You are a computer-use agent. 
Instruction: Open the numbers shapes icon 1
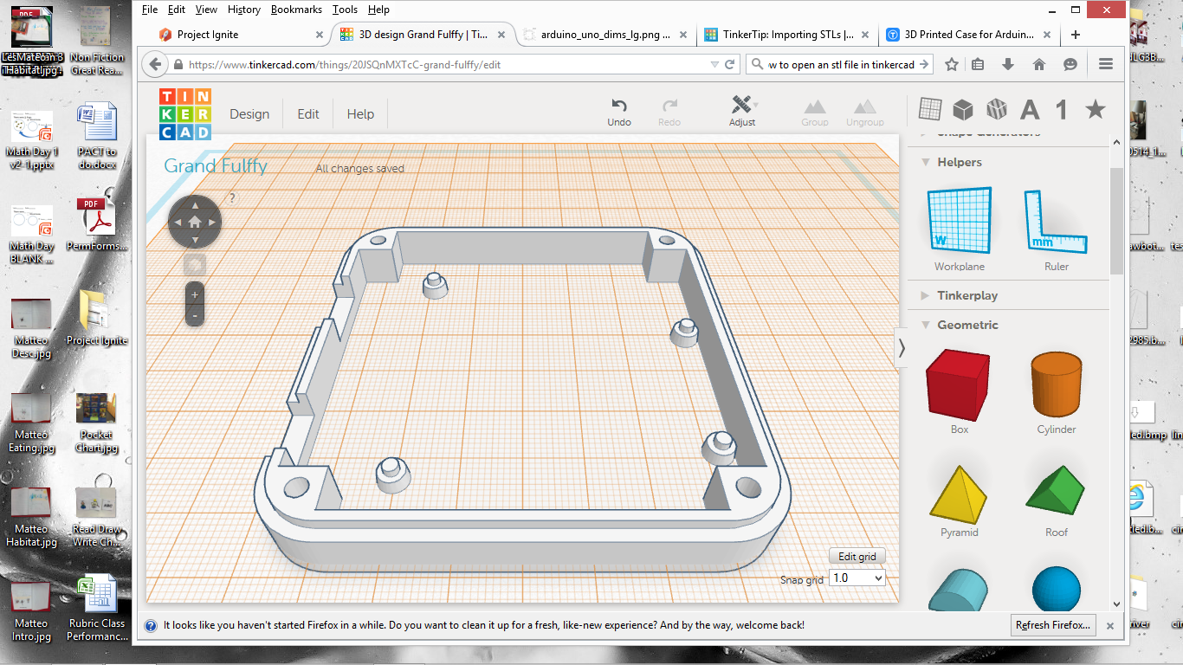click(x=1062, y=109)
